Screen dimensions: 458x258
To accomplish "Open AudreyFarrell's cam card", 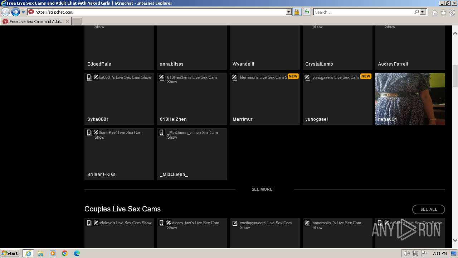I will click(410, 47).
